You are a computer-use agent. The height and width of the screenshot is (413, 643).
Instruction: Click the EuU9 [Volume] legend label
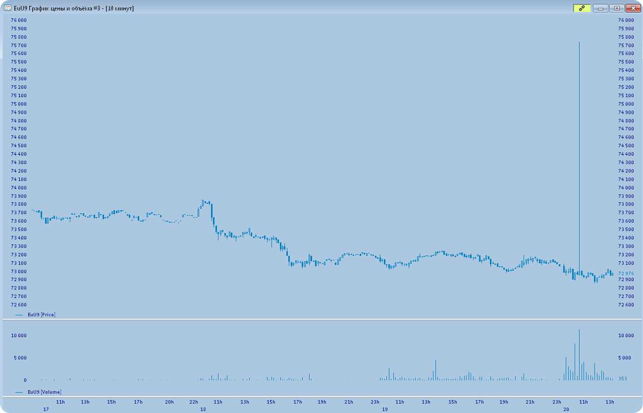[x=44, y=392]
